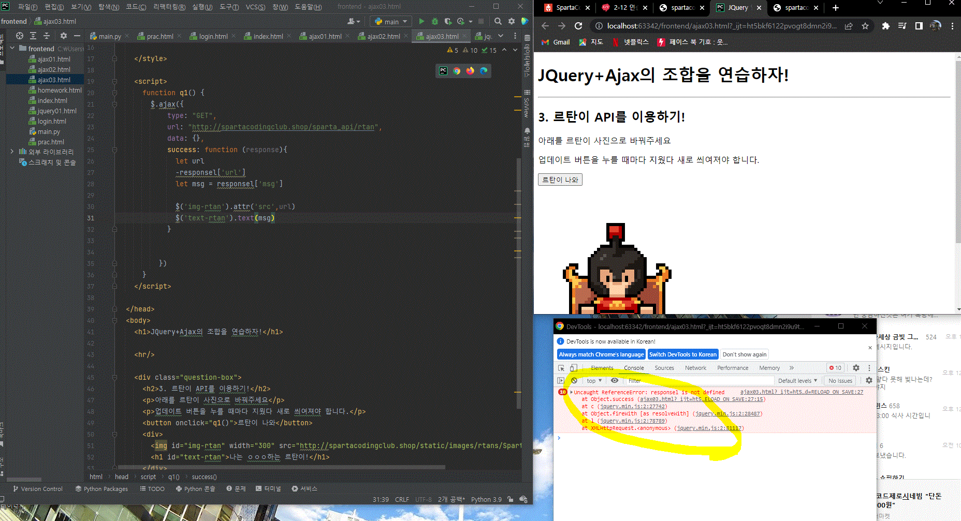Open the user account dropdown in PyCharm
Screen dimensions: 961x521
354,21
